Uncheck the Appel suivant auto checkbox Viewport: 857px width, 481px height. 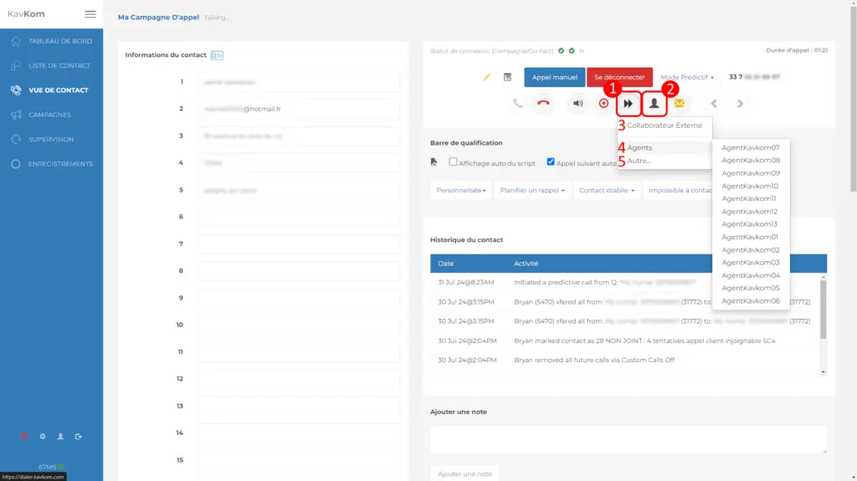click(551, 162)
